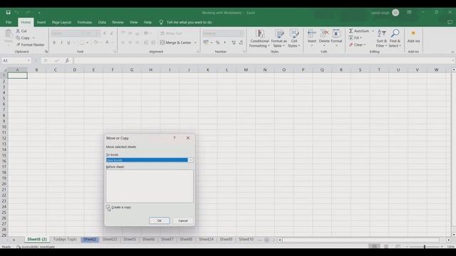The image size is (456, 256).
Task: Click Insert cells button
Action: point(312,38)
